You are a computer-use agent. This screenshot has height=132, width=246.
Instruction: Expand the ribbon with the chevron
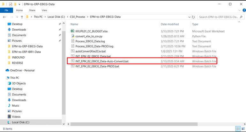pyautogui.click(x=239, y=10)
